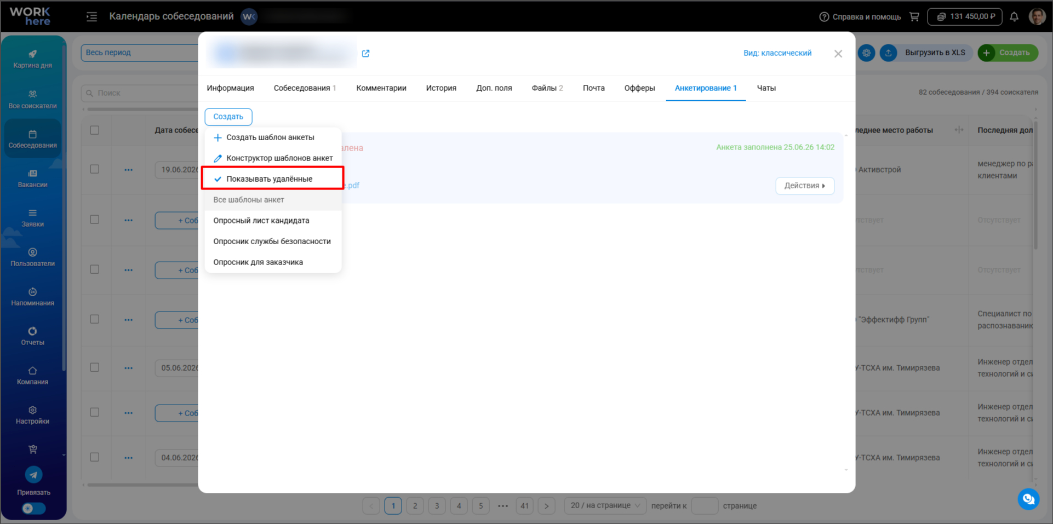The image size is (1053, 524).
Task: Open row menu dots for 19.06.2026 interview
Action: (128, 170)
